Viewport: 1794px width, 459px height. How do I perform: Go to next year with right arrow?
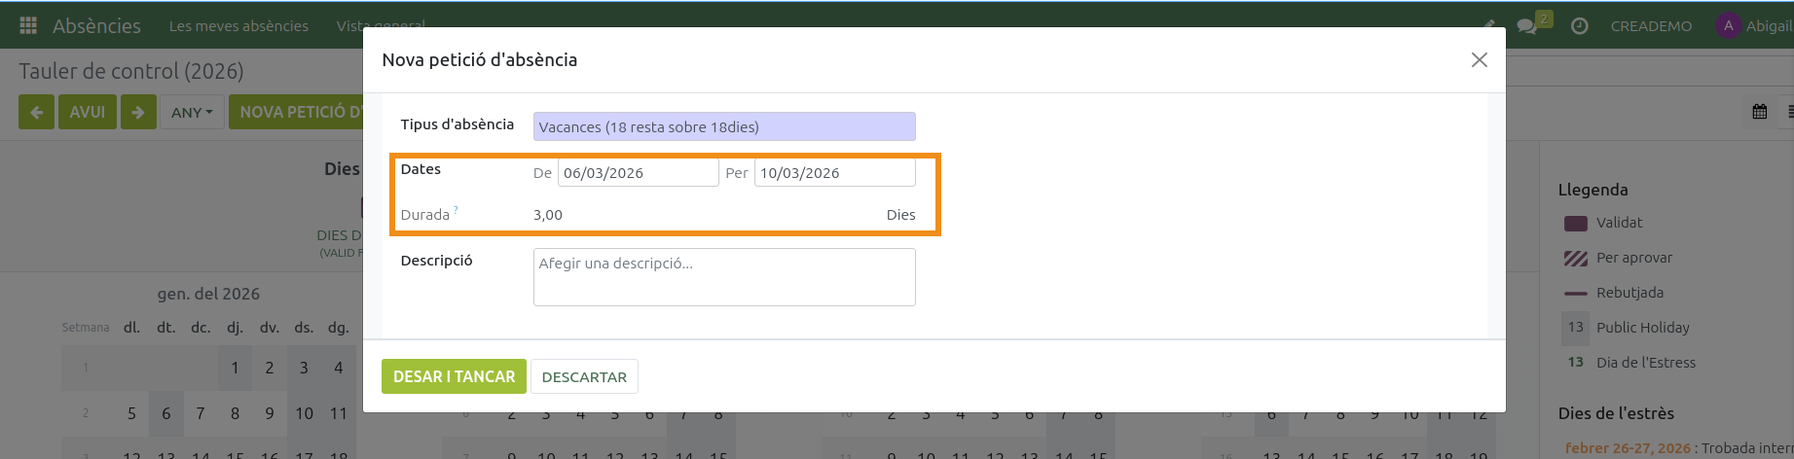(x=138, y=112)
